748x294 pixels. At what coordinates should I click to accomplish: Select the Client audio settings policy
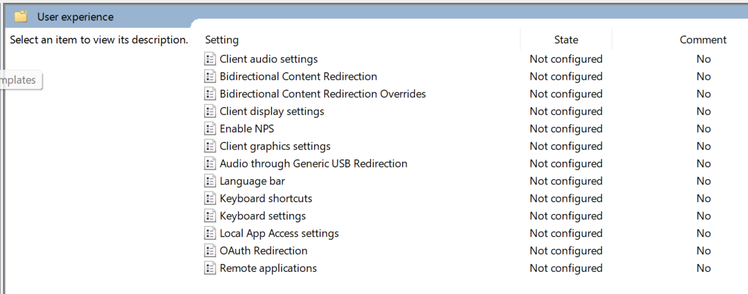click(x=269, y=59)
